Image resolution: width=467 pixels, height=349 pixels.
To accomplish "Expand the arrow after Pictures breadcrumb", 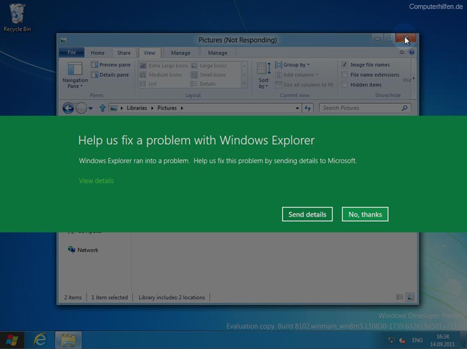I will click(182, 108).
